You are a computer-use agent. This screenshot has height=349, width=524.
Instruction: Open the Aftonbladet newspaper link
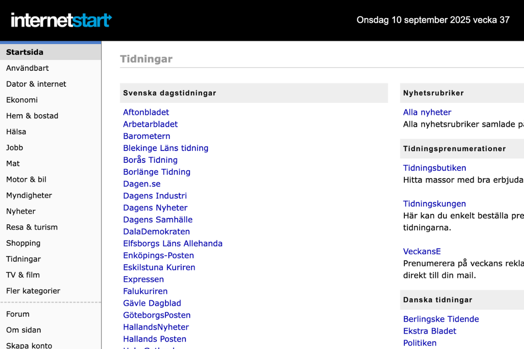(146, 112)
